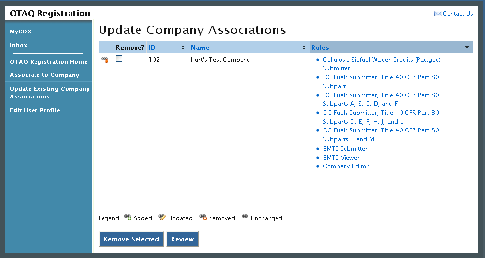
Task: Open Edit User Profile
Action: [x=35, y=110]
